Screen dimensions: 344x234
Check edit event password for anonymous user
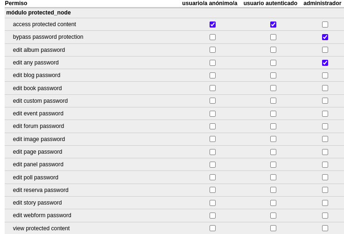click(212, 113)
